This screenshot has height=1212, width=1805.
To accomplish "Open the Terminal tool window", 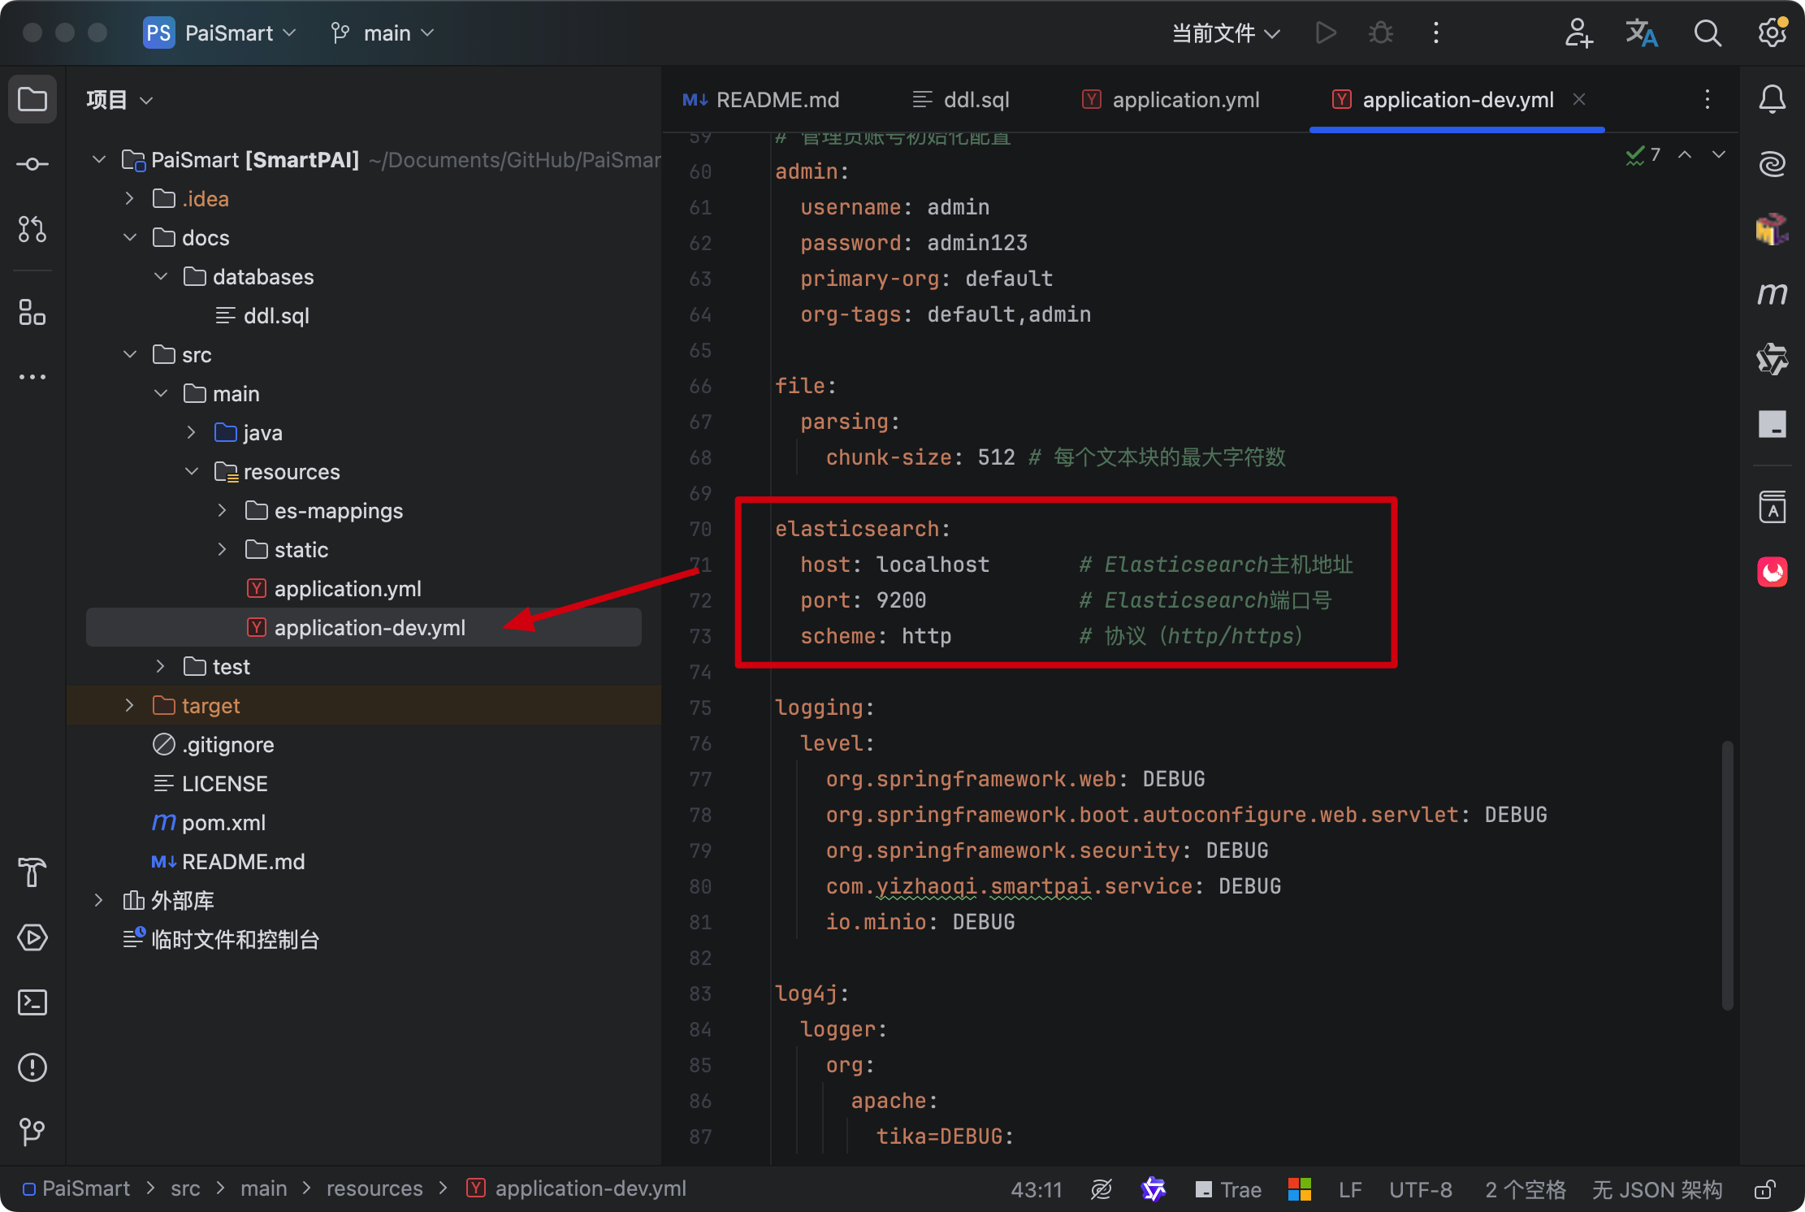I will click(32, 1002).
